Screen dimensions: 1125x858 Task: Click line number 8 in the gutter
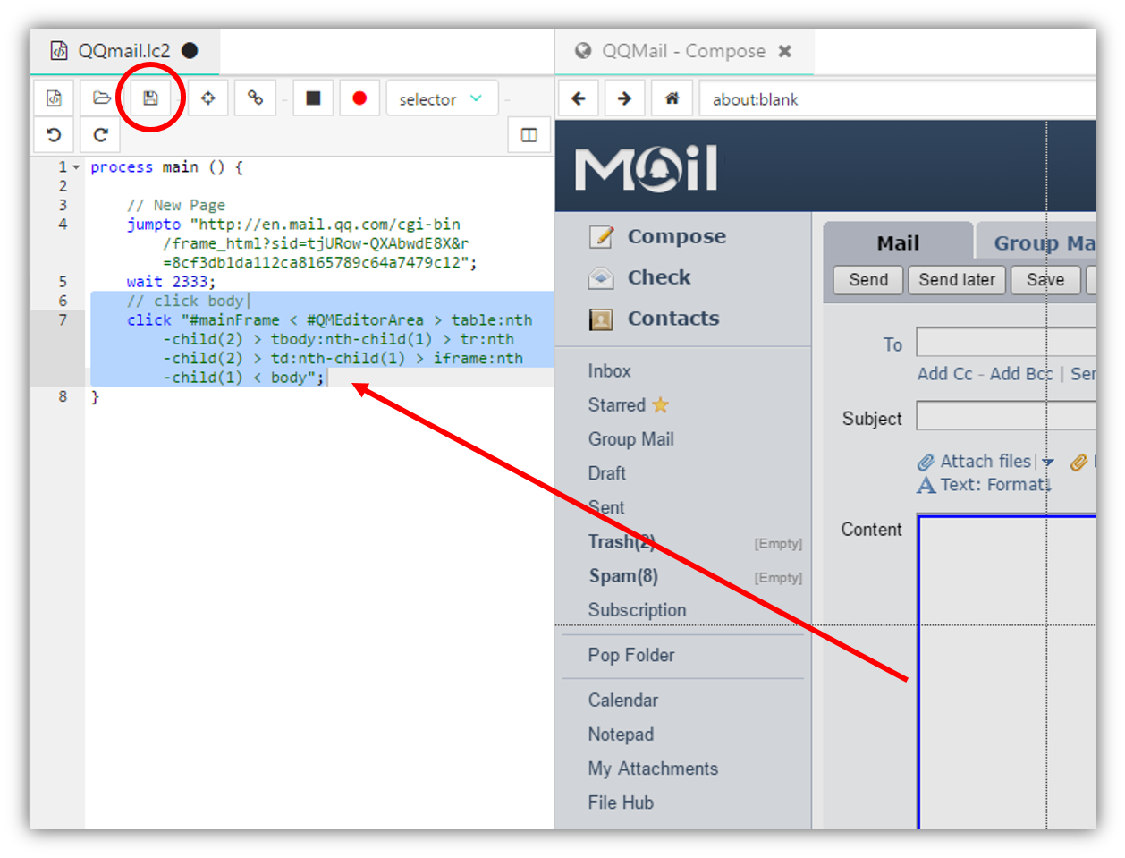coord(63,396)
